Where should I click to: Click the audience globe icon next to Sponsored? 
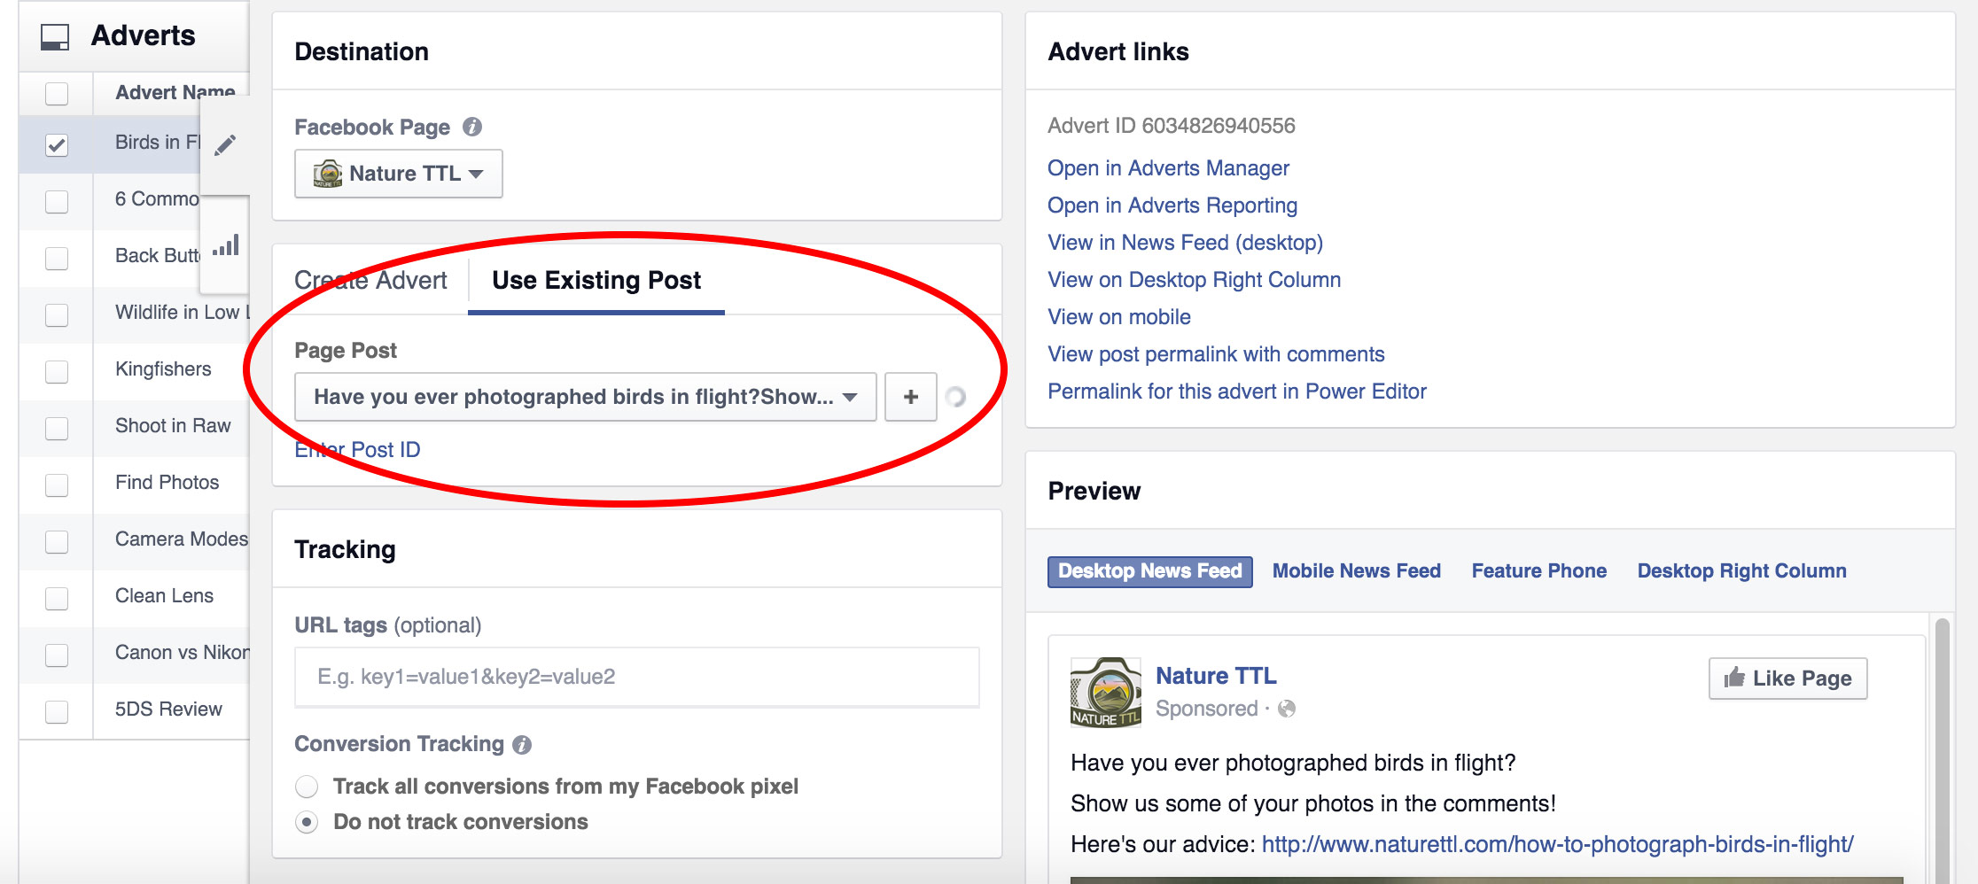point(1286,709)
